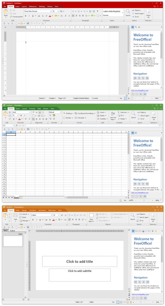
Task: Click star icon atop Presentations sidebar
Action: tap(156, 231)
